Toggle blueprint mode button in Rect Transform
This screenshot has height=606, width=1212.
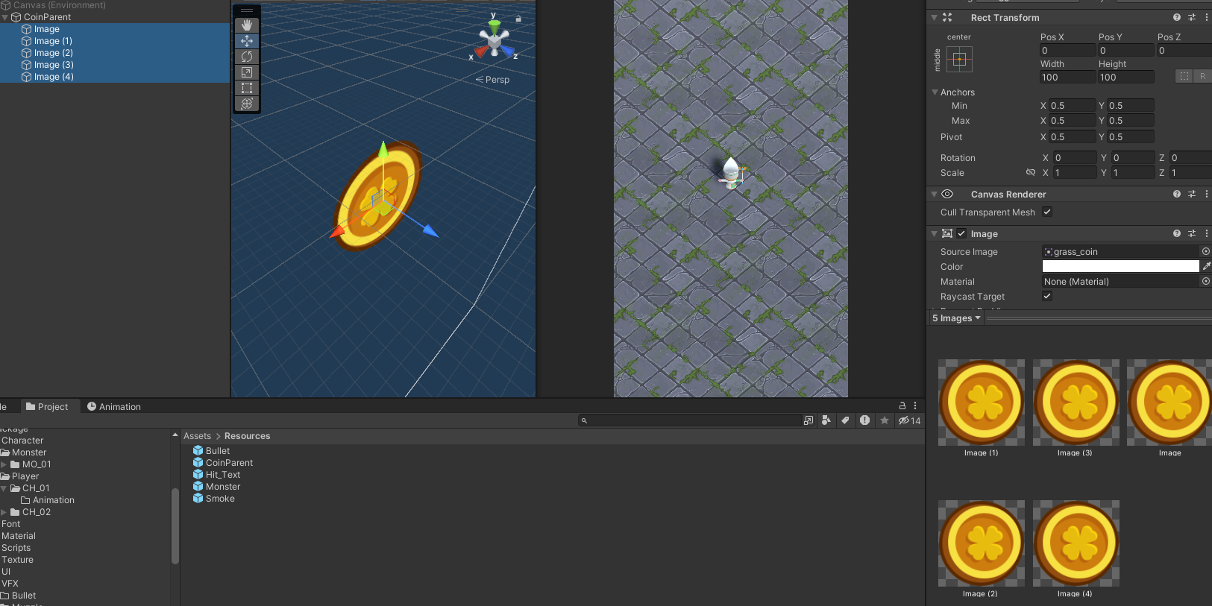pos(1184,76)
